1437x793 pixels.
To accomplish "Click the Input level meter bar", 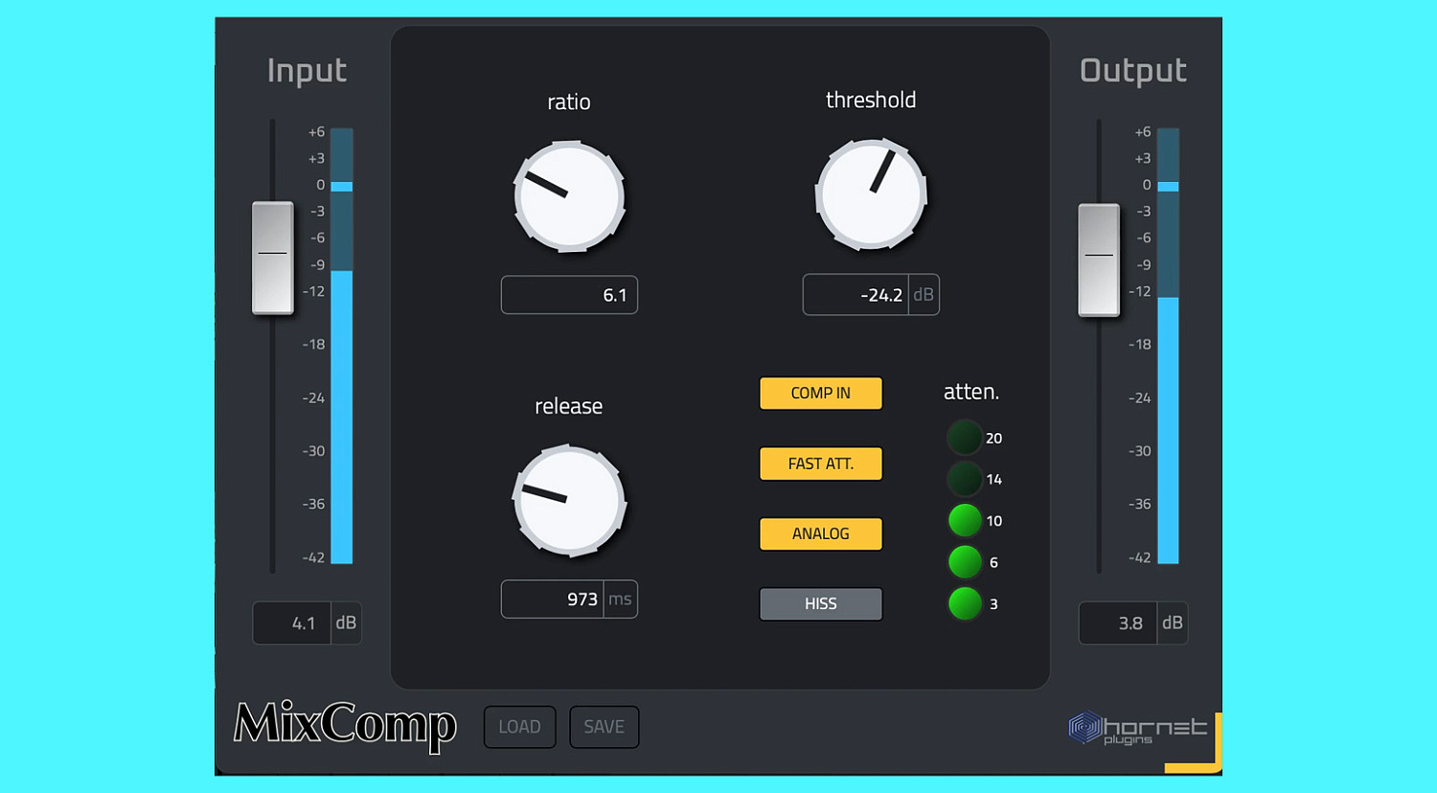I will (x=342, y=346).
